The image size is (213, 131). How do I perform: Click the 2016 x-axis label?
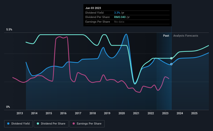63,113
